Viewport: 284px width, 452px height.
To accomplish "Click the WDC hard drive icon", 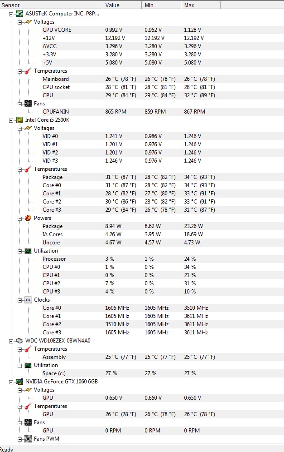I will pyautogui.click(x=19, y=341).
